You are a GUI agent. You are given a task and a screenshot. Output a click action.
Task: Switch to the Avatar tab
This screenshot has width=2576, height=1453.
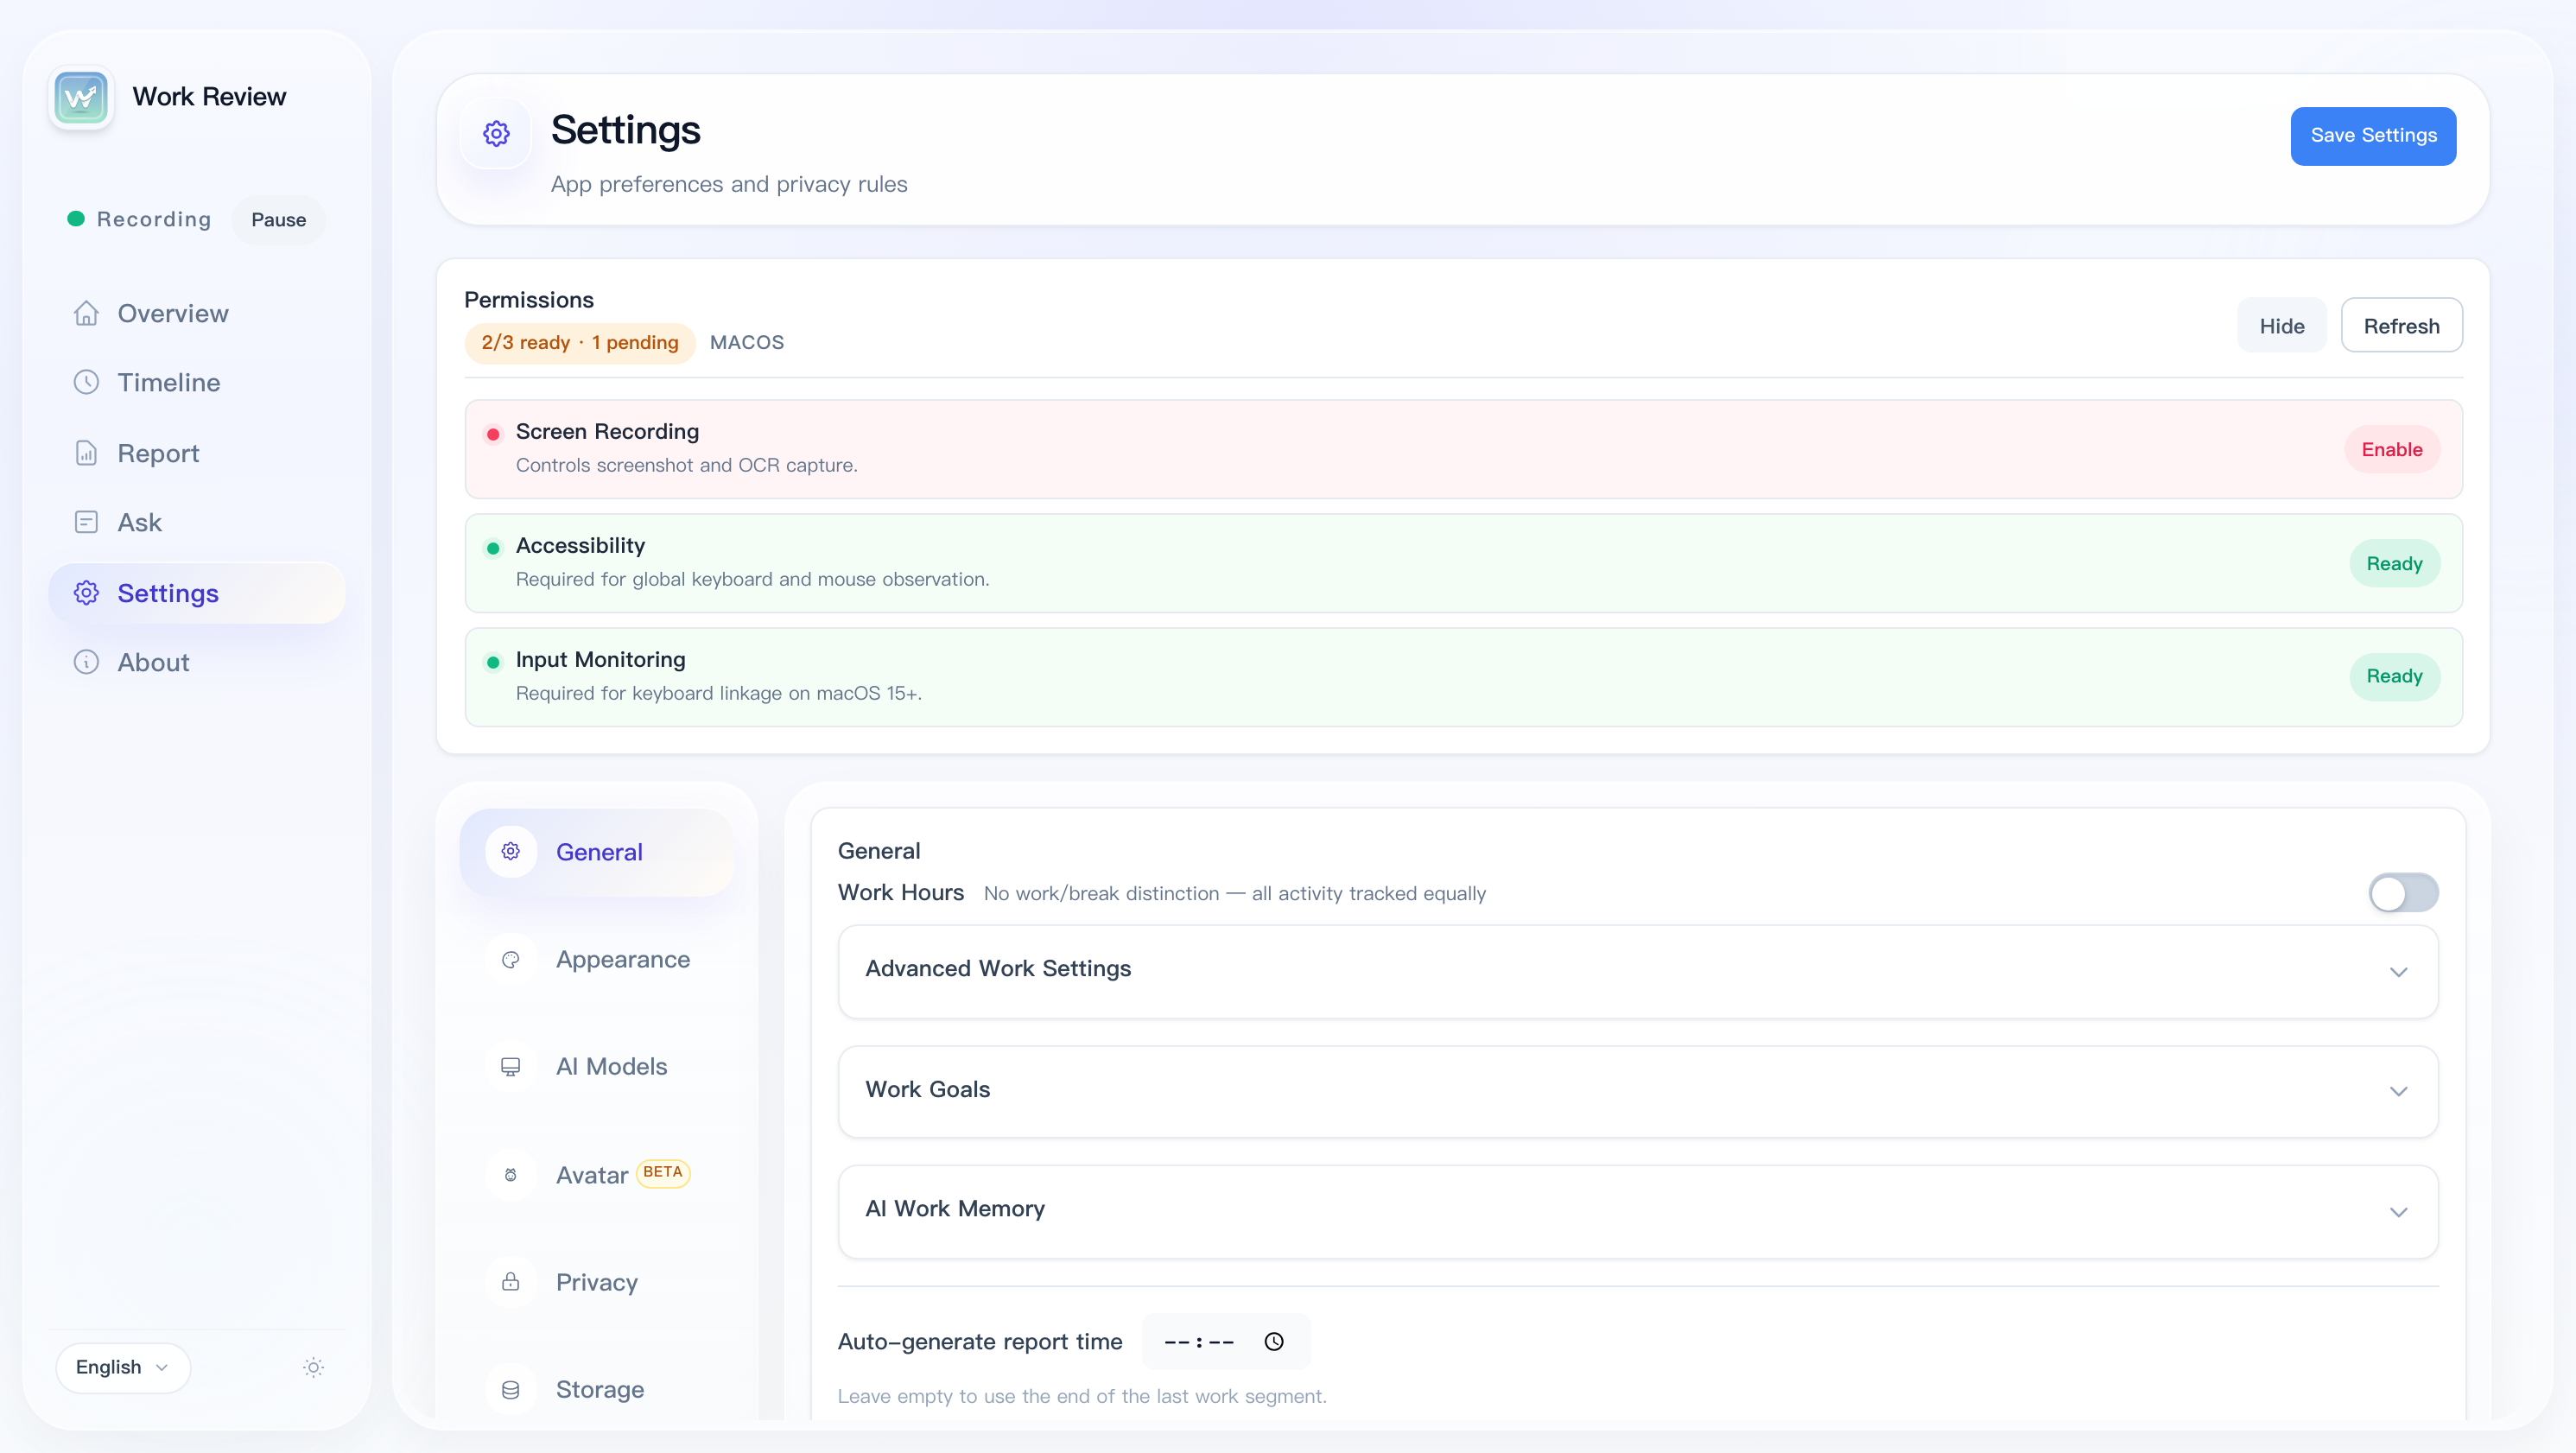tap(597, 1175)
